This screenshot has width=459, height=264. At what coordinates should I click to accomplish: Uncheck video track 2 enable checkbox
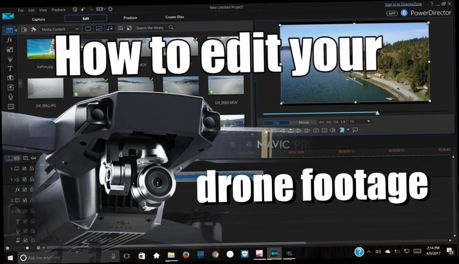tap(25, 200)
